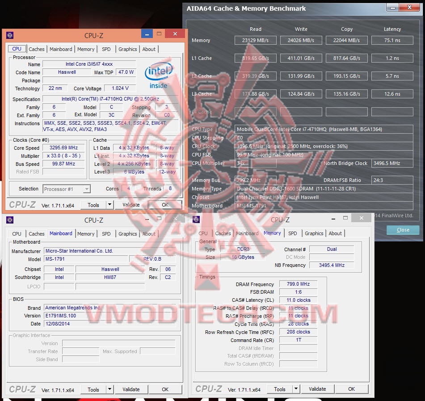Click Memory Copy value 22044 MB/s
Image resolution: width=425 pixels, height=401 pixels.
[346, 40]
